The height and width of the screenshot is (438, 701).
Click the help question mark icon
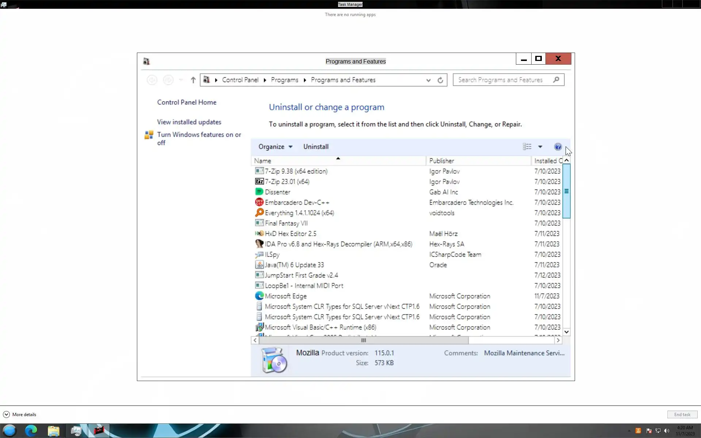[558, 147]
